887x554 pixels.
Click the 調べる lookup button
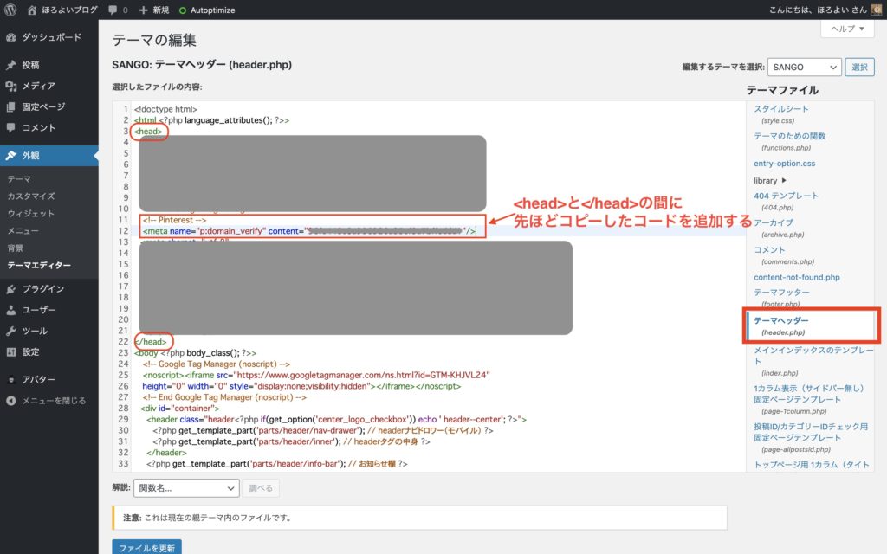[x=261, y=488]
